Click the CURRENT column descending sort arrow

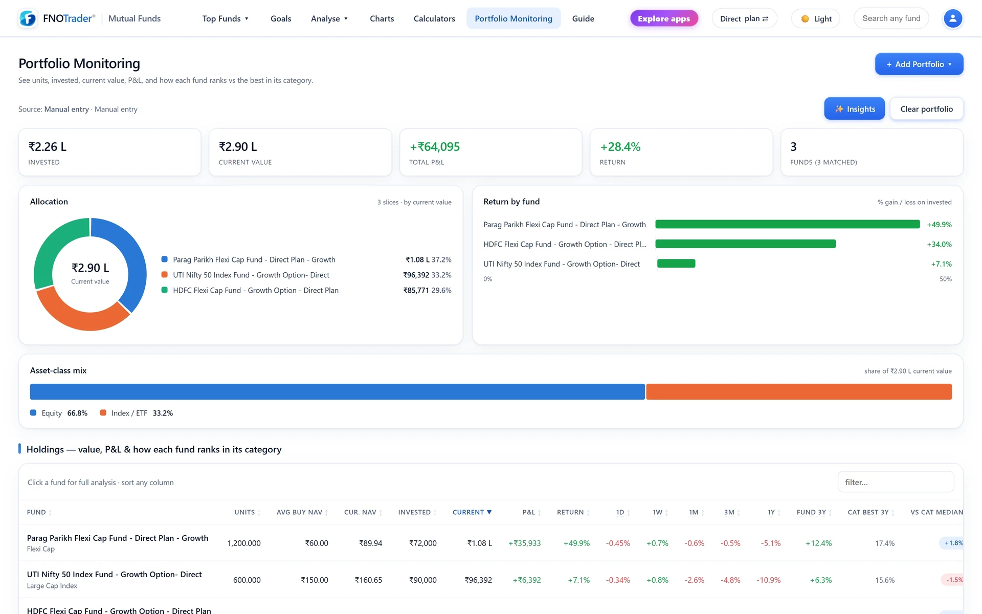tap(489, 512)
